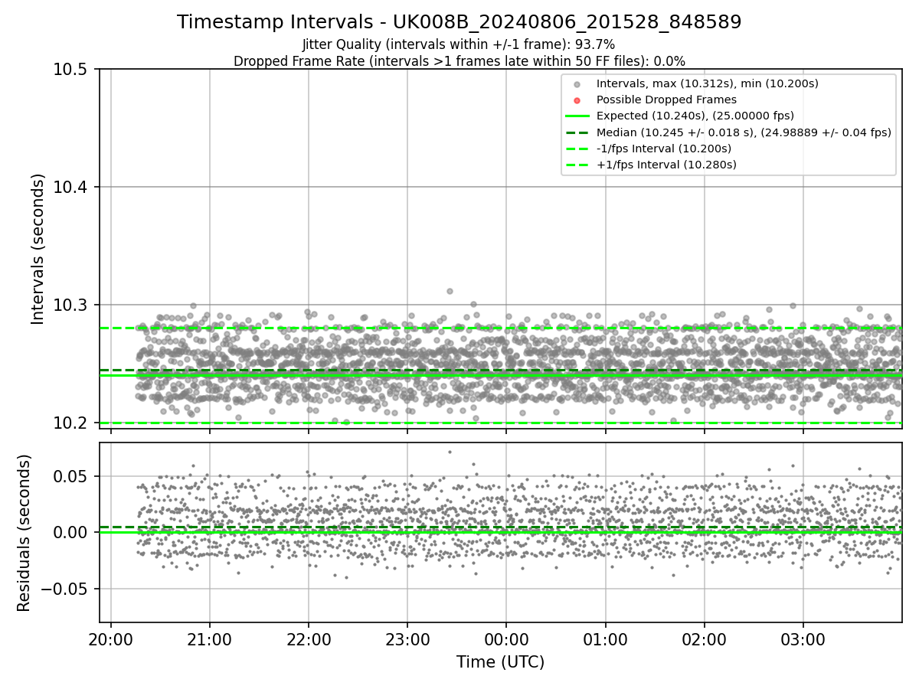Click the grey dot marker in legend

[x=577, y=84]
